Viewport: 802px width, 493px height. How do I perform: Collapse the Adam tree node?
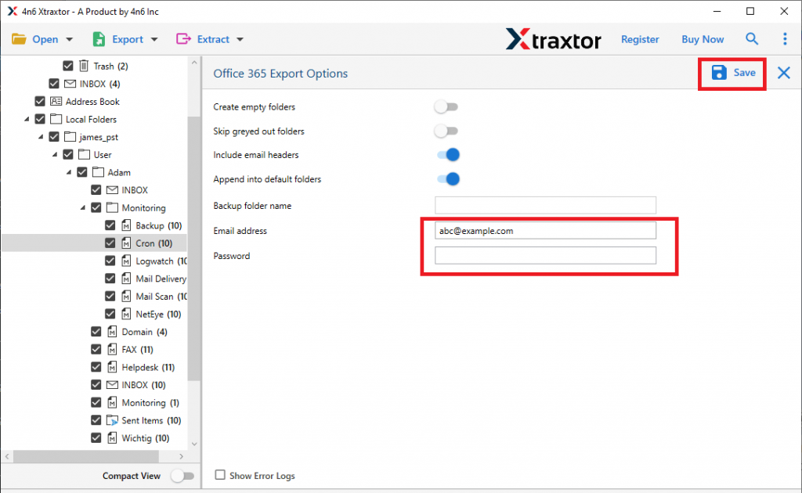69,172
